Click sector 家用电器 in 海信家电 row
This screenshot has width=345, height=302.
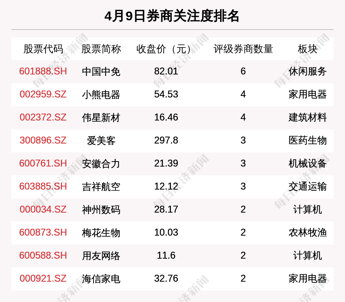pyautogui.click(x=307, y=279)
